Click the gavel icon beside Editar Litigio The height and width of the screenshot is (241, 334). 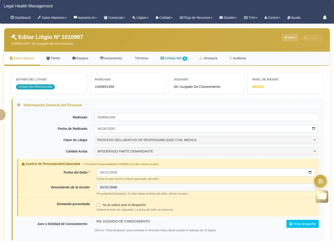coord(14,37)
